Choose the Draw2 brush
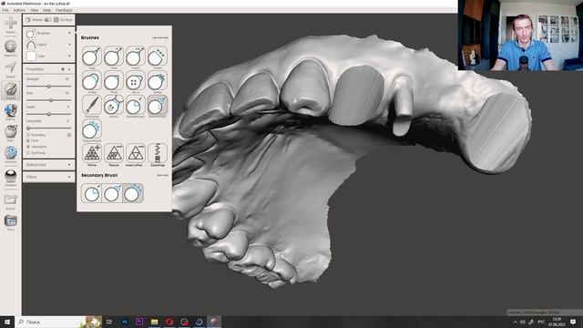This screenshot has width=583, height=328. point(136,56)
